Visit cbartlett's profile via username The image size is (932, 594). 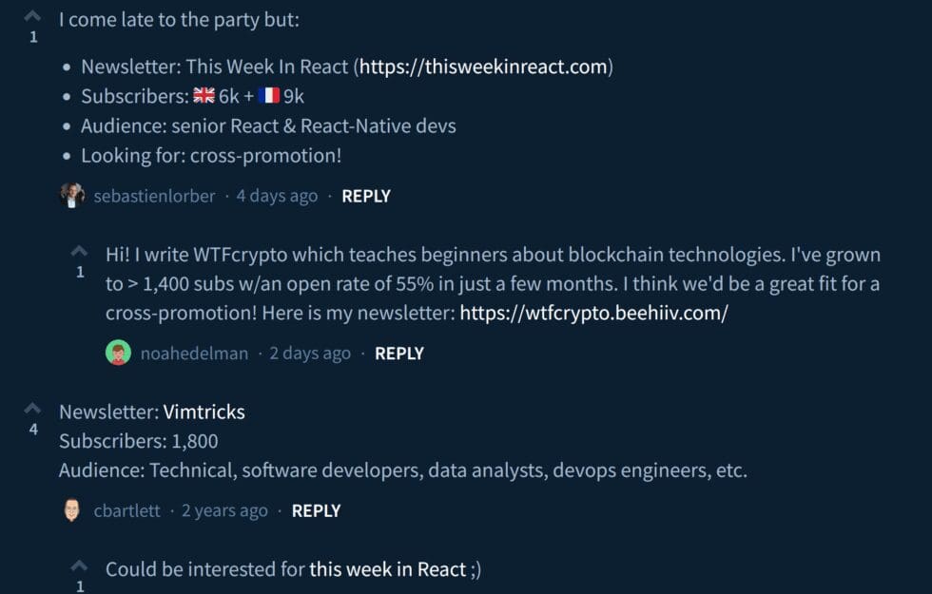(127, 510)
